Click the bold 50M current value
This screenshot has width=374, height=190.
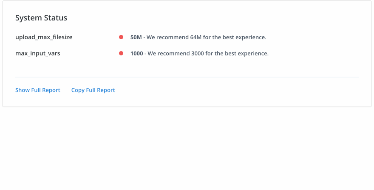136,37
